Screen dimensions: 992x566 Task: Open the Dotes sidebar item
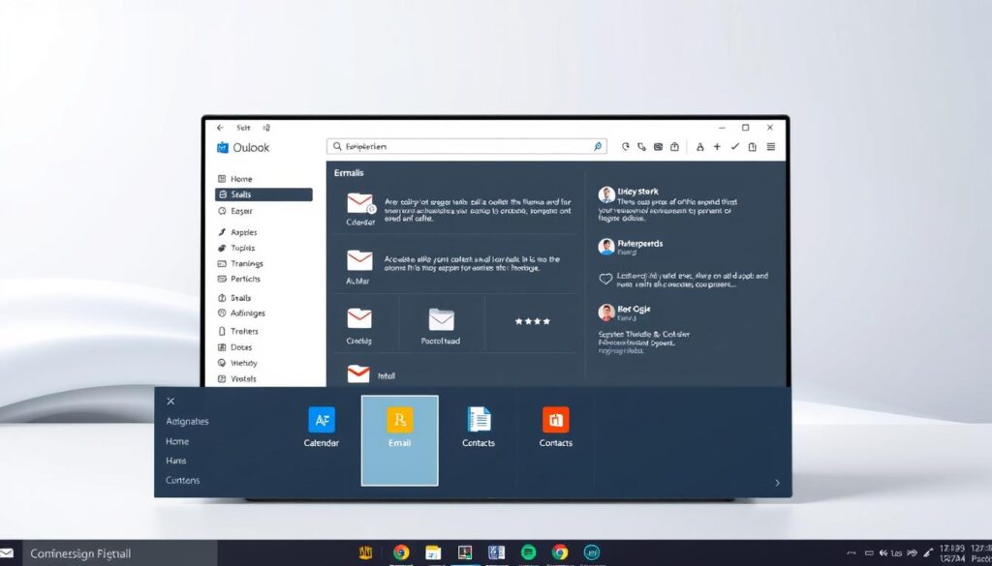(234, 347)
